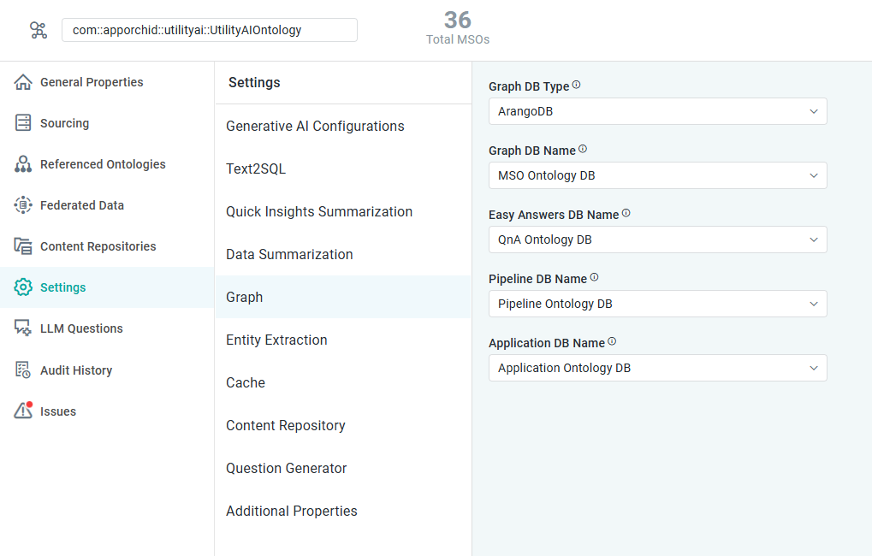
Task: Open Additional Properties section
Action: pos(292,511)
